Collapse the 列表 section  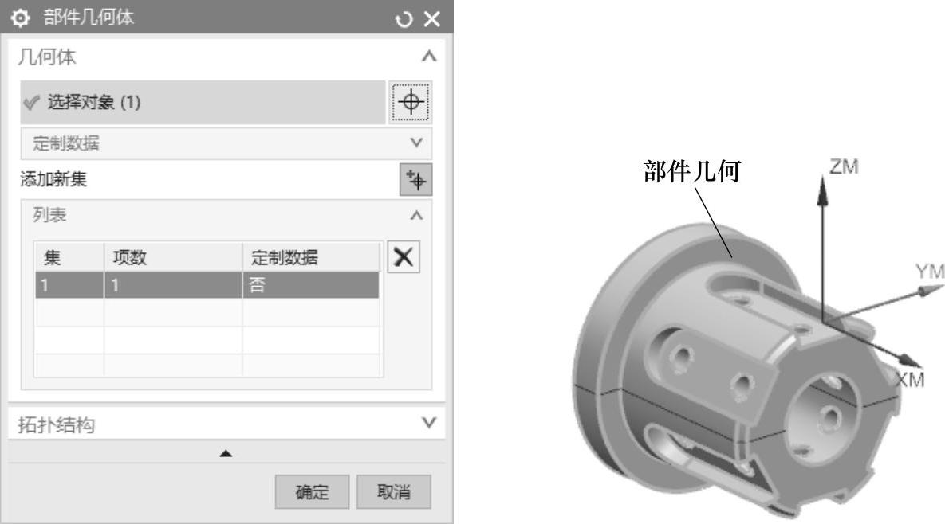415,215
